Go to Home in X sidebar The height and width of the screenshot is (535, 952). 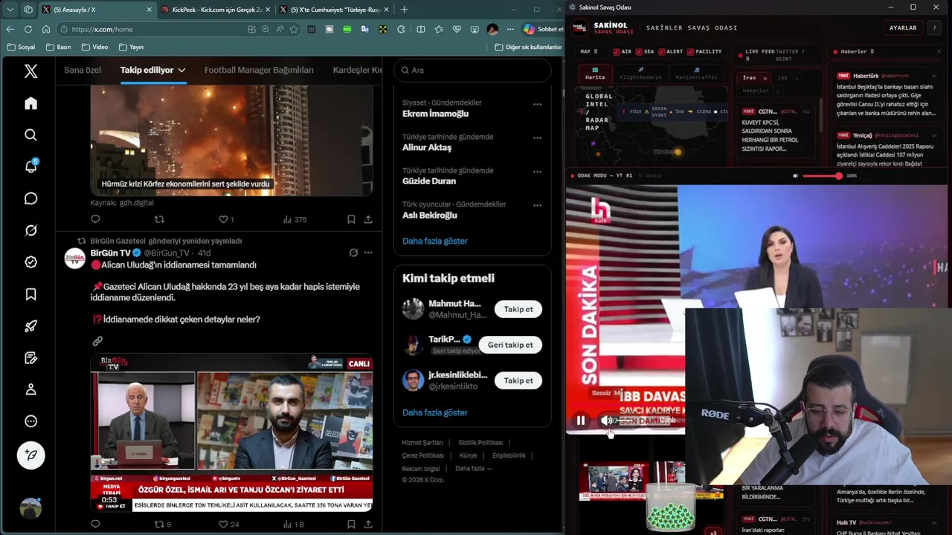pos(30,103)
